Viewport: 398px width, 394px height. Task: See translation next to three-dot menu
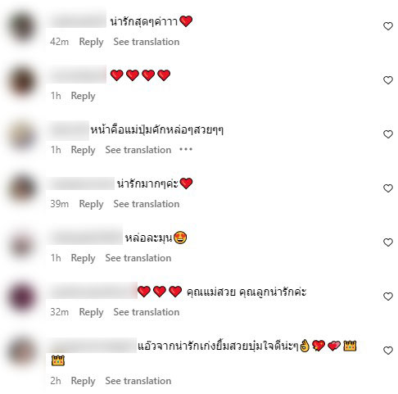coord(138,150)
